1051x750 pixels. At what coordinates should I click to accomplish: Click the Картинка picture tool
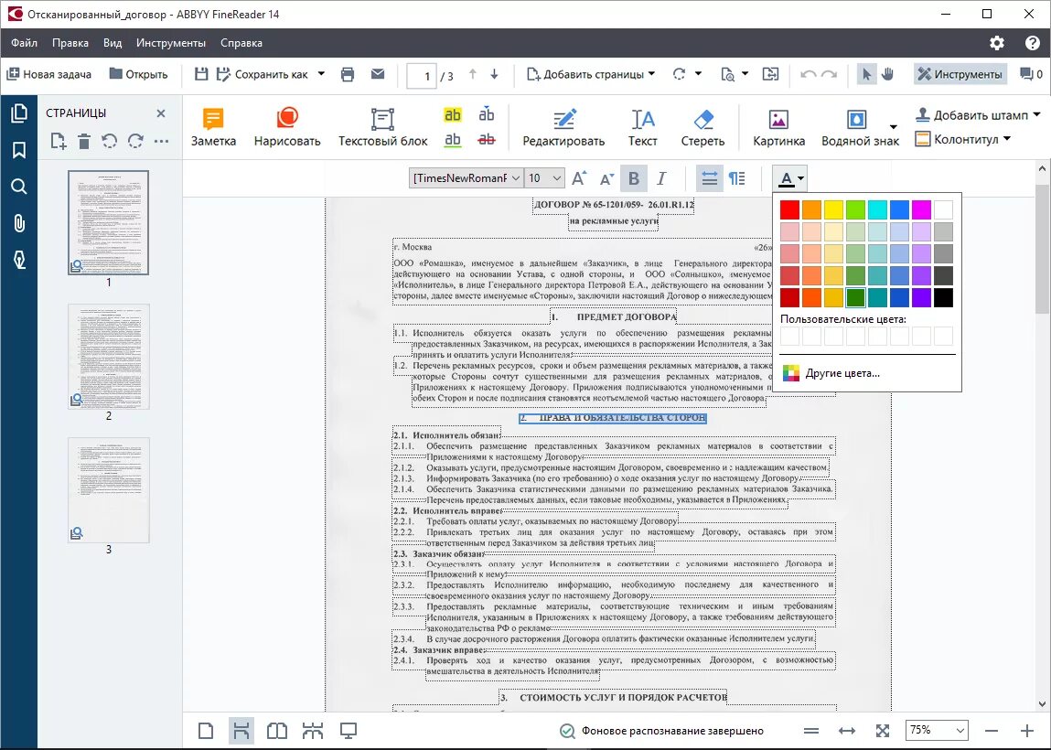(x=778, y=127)
